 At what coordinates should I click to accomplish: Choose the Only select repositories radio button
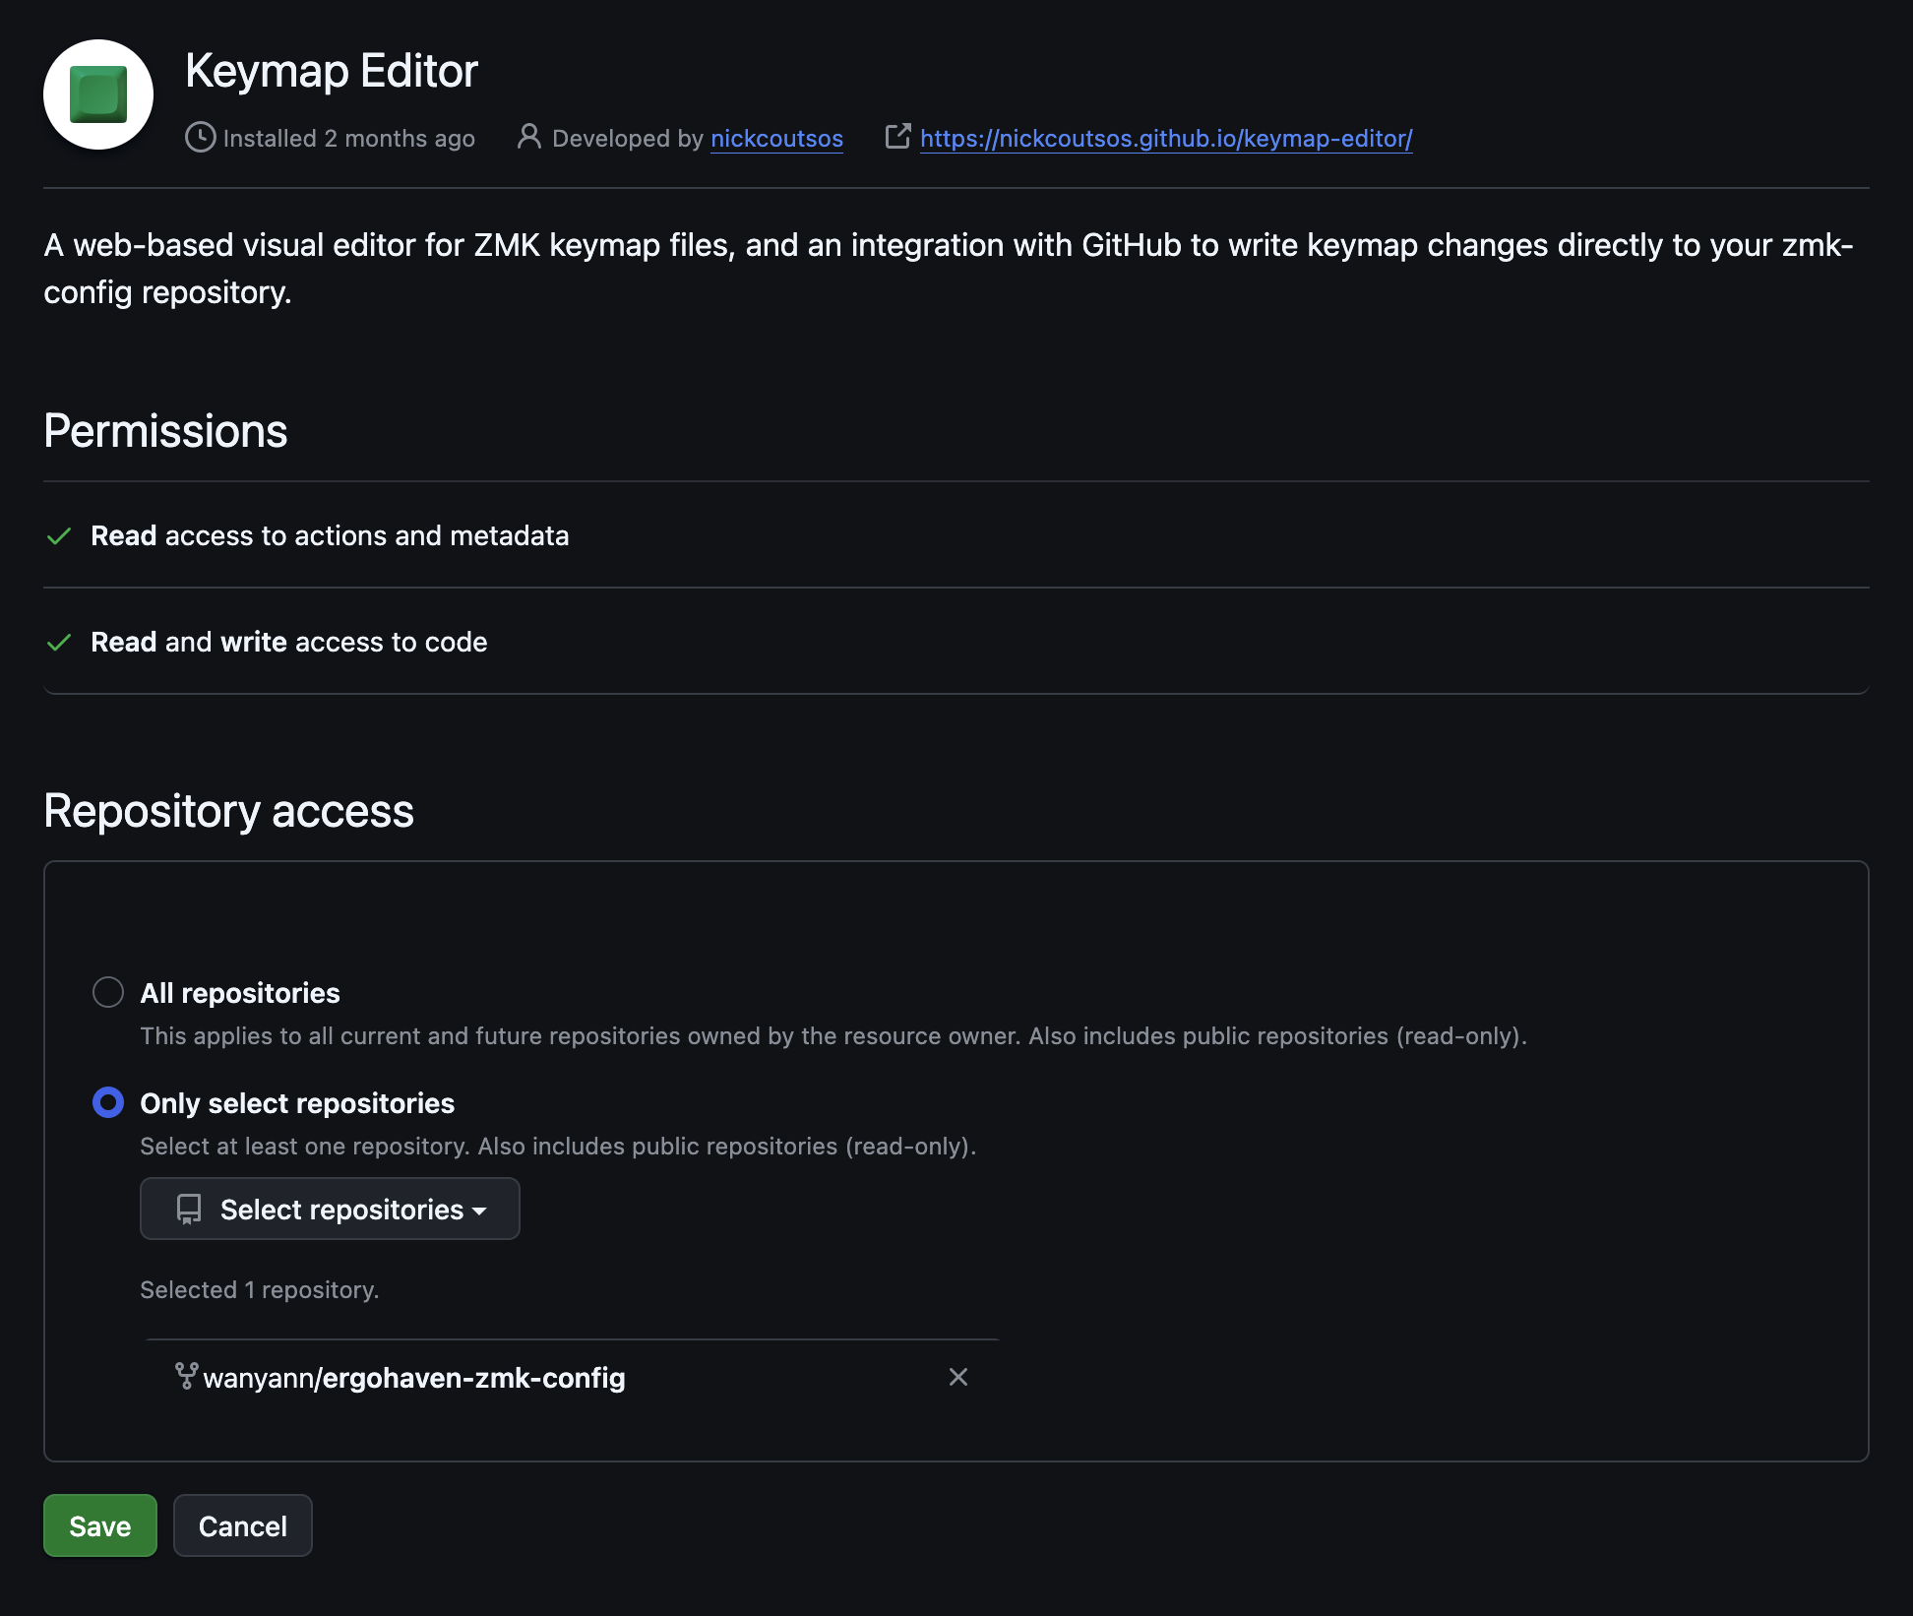108,1102
